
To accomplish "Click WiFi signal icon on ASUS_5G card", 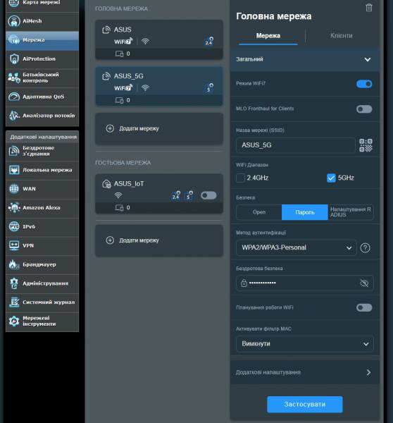I will coord(145,87).
